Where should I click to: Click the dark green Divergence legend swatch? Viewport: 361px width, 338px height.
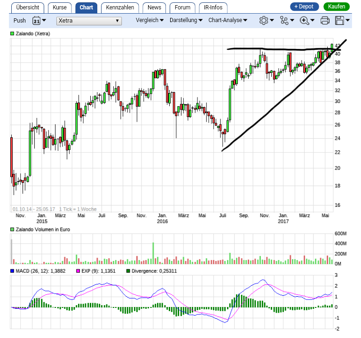pos(128,271)
